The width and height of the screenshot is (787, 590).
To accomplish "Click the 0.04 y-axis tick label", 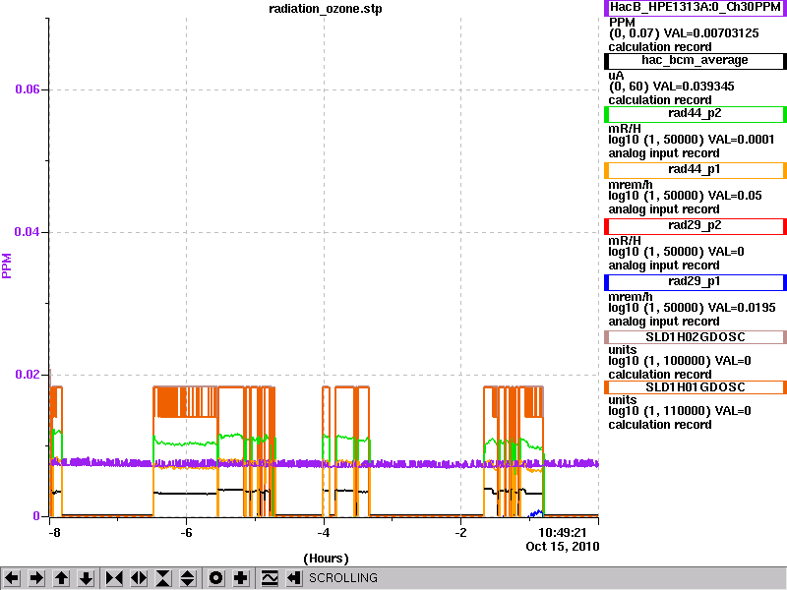I will 28,232.
